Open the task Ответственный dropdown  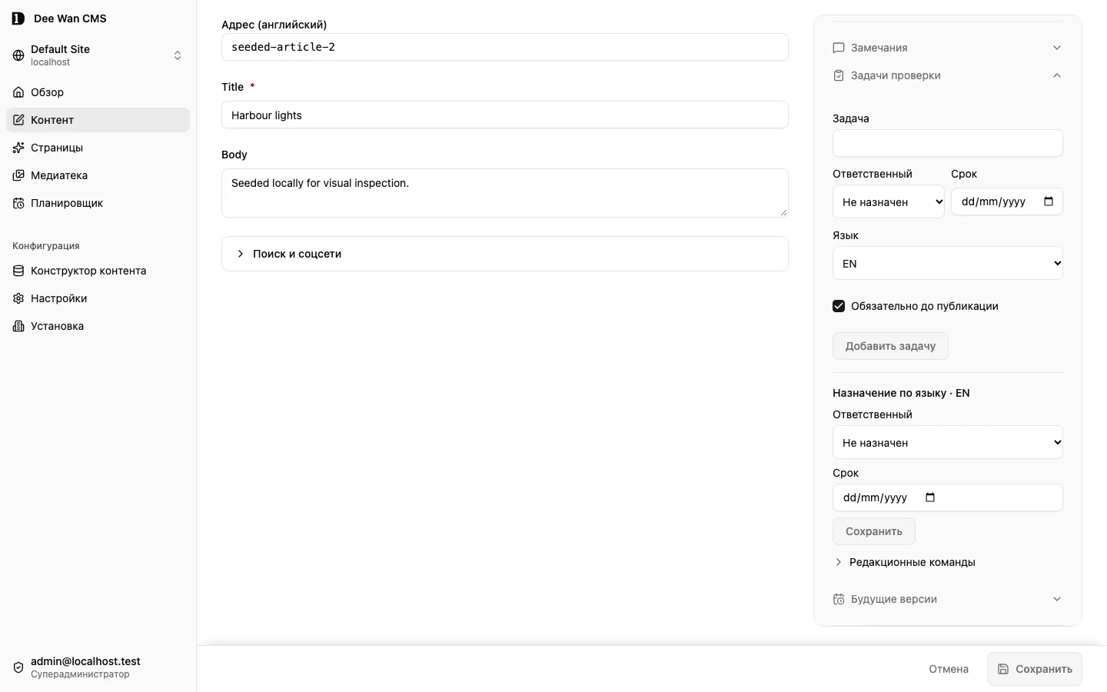click(889, 201)
